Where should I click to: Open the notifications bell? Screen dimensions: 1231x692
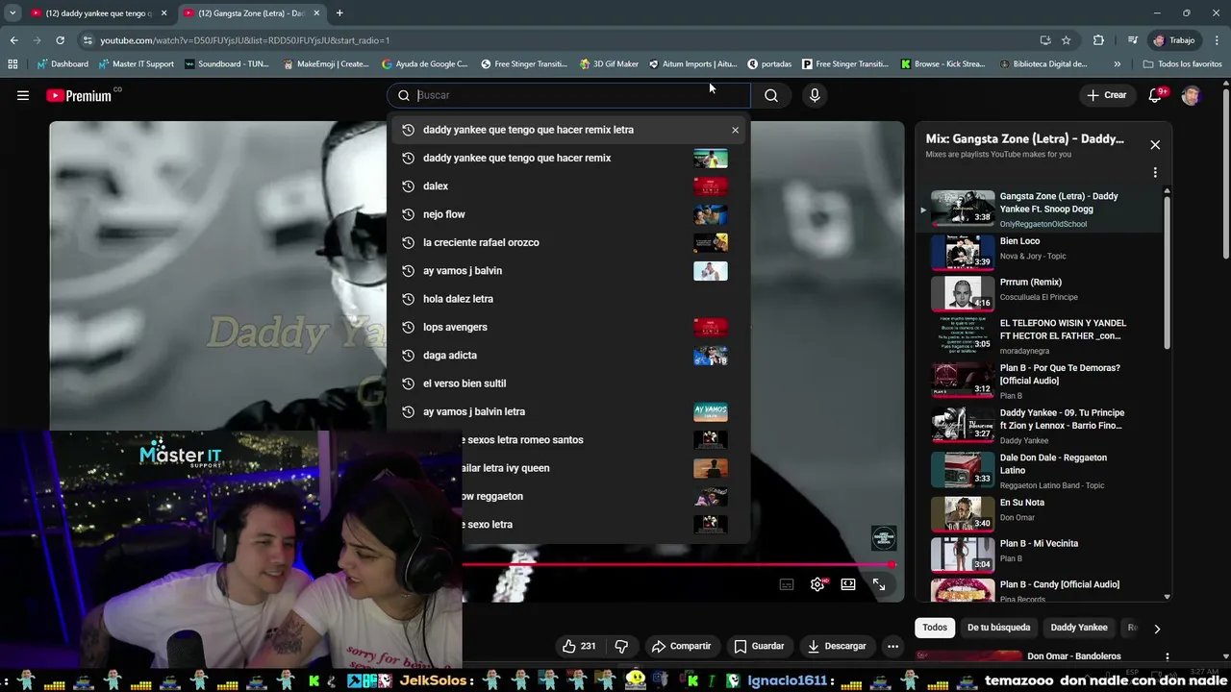pyautogui.click(x=1155, y=95)
